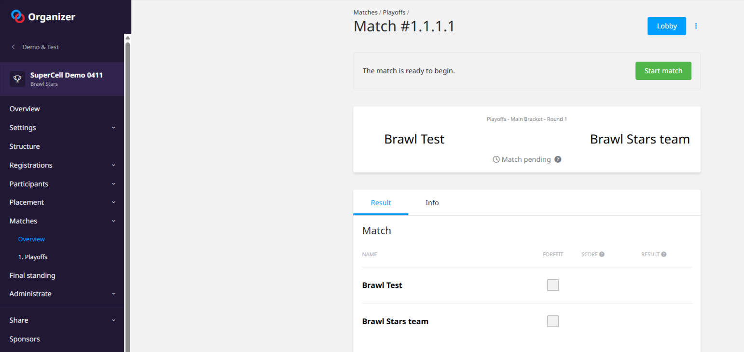The width and height of the screenshot is (744, 352).
Task: Open the Lobby button
Action: click(666, 26)
